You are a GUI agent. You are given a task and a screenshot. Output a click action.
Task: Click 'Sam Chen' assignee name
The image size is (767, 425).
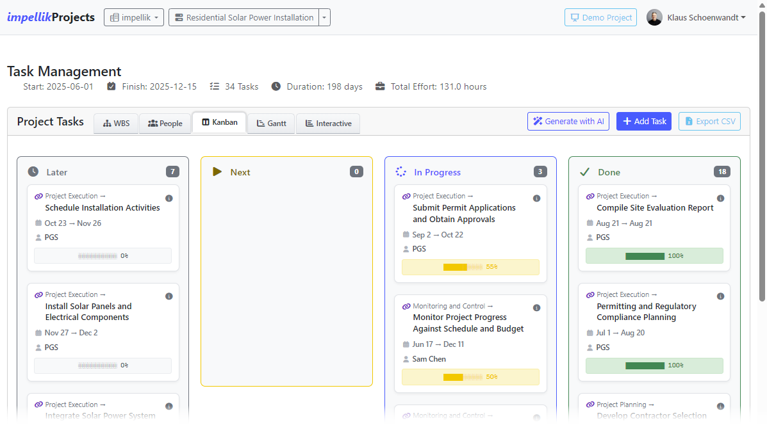pyautogui.click(x=429, y=359)
